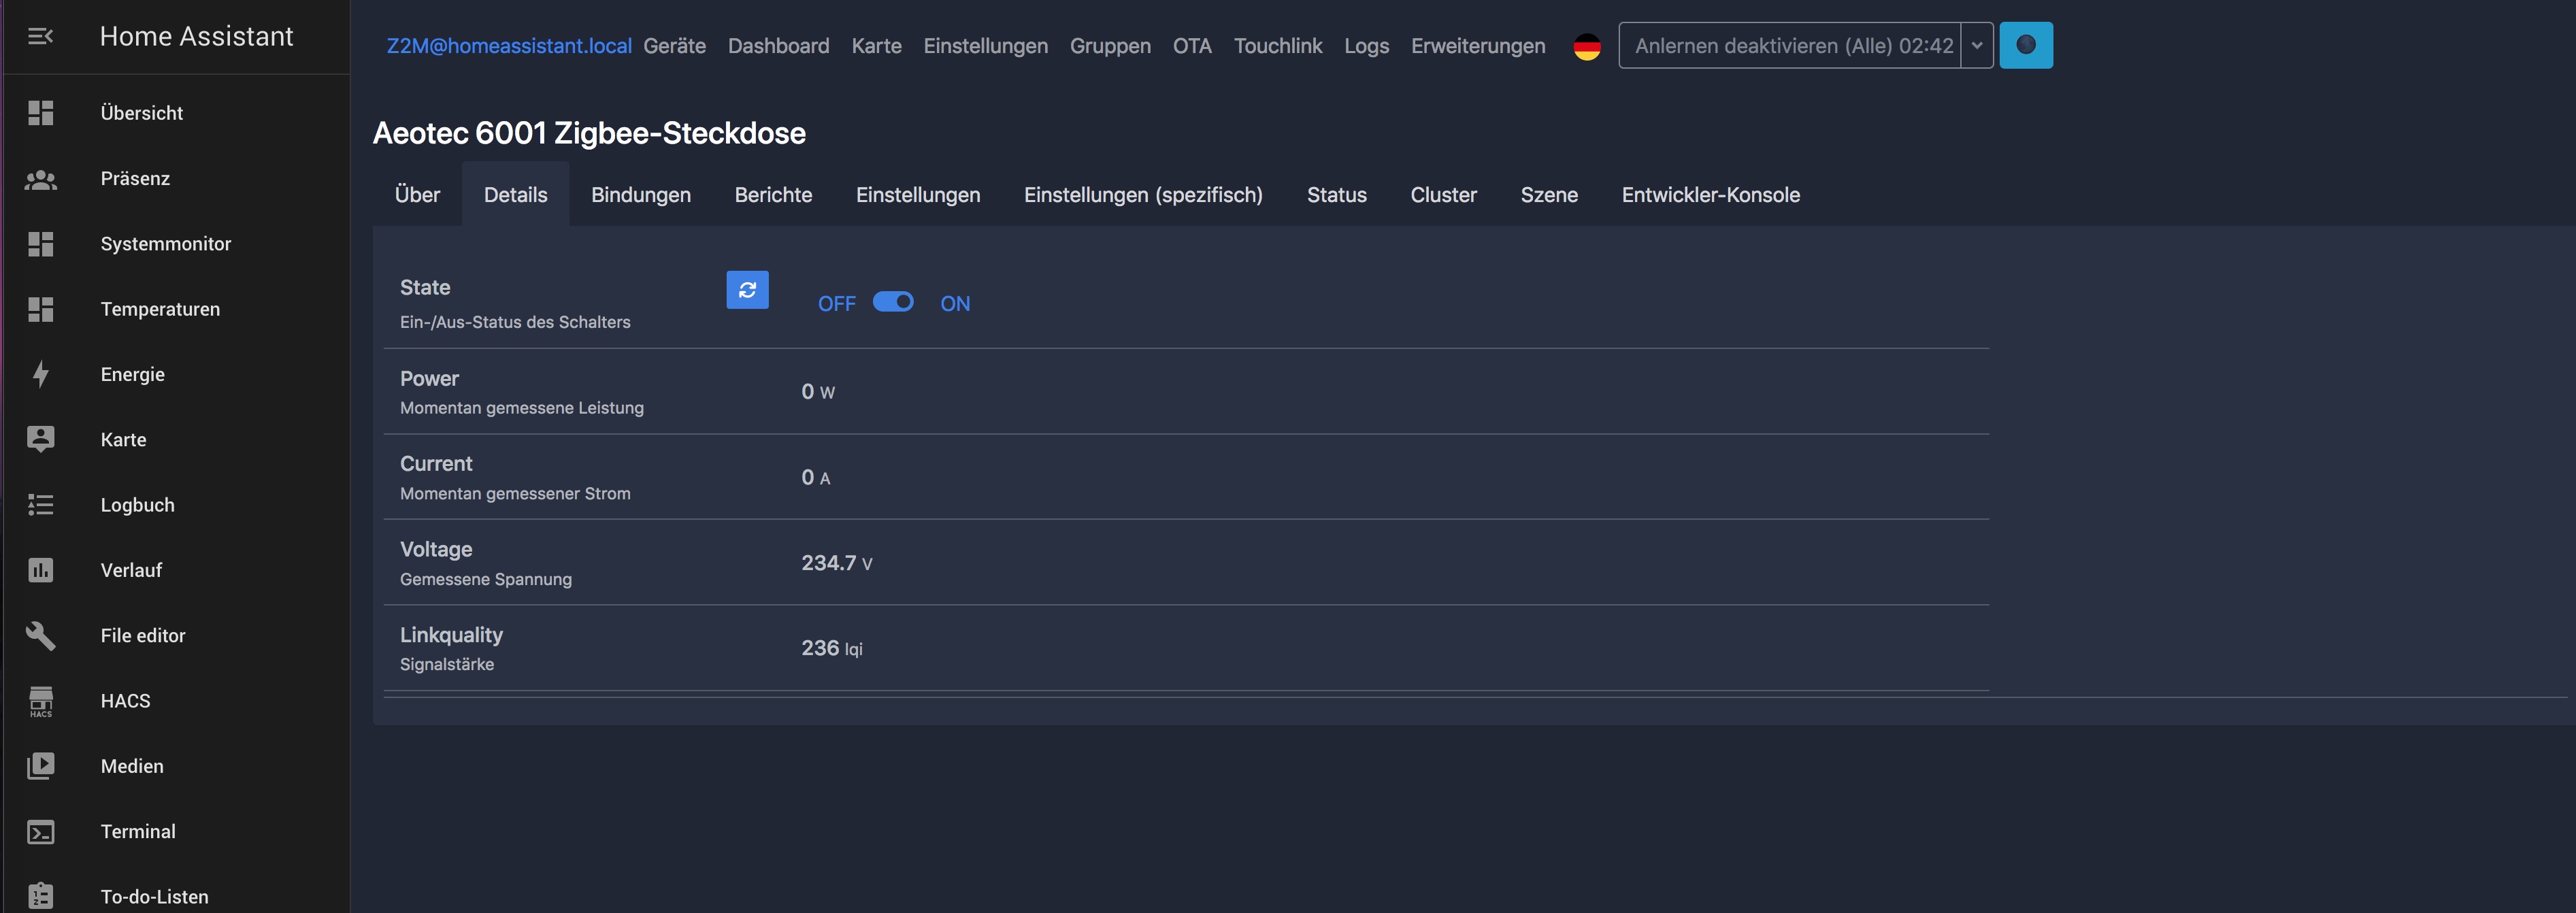Switch to the Entwickler-Konsole tab
The image size is (2576, 913).
[x=1710, y=195]
